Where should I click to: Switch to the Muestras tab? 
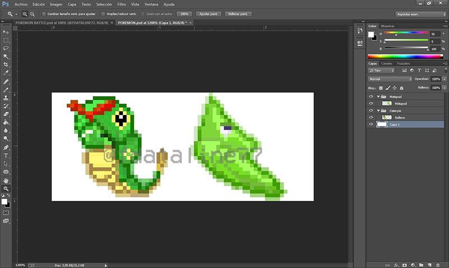coord(388,26)
